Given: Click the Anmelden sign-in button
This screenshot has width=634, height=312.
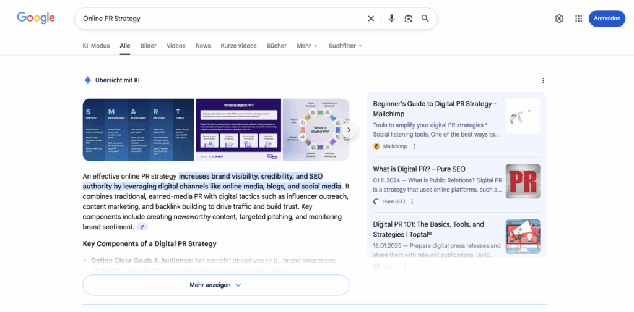Looking at the screenshot, I should [x=607, y=19].
